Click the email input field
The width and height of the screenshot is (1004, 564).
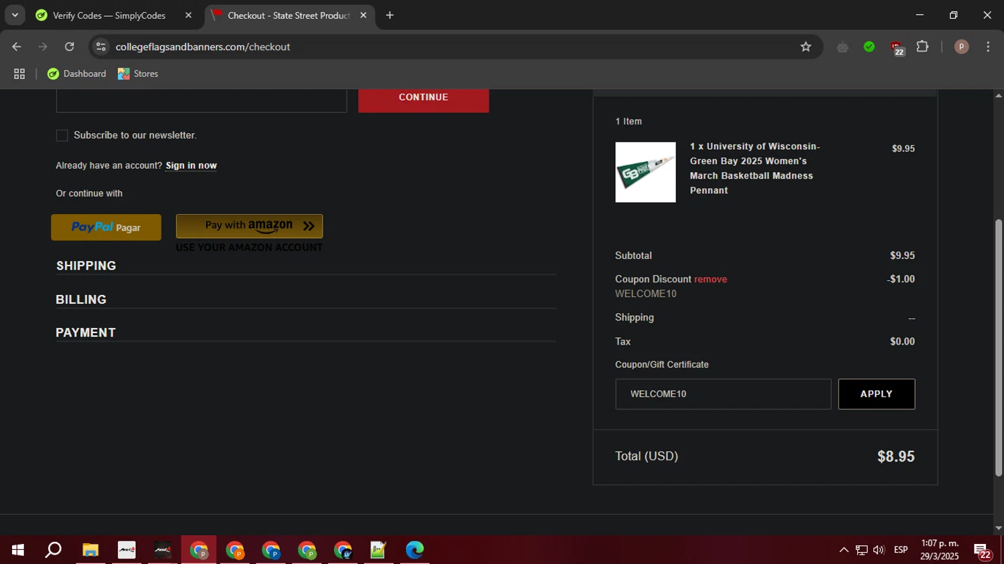pos(201,100)
